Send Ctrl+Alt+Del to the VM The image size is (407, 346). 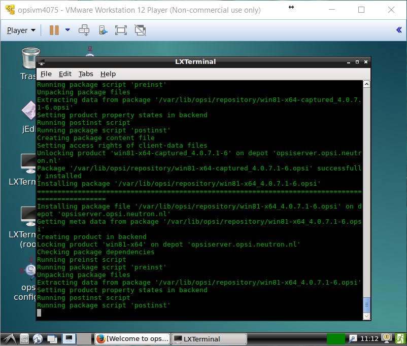click(84, 30)
